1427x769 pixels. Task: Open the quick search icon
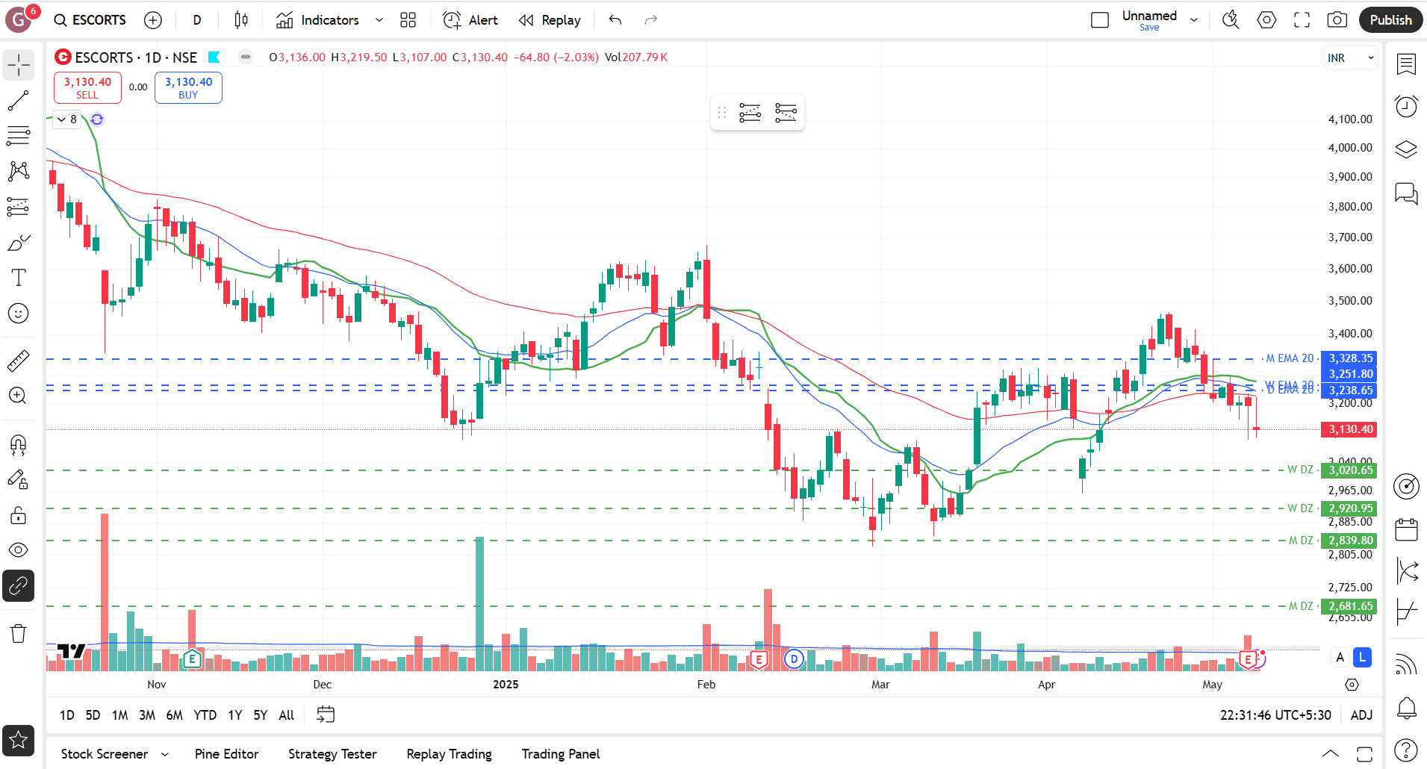click(x=1231, y=20)
